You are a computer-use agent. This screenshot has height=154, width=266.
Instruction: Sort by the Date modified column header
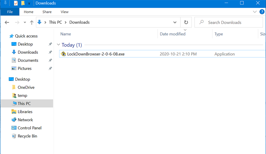point(173,34)
